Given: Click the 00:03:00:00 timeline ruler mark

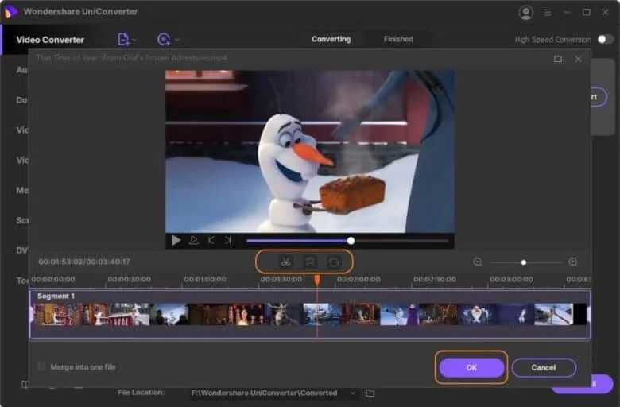Looking at the screenshot, I should coord(511,279).
